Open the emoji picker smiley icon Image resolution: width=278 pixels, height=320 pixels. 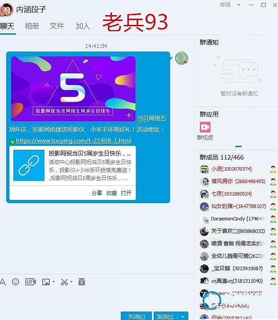coord(16,282)
